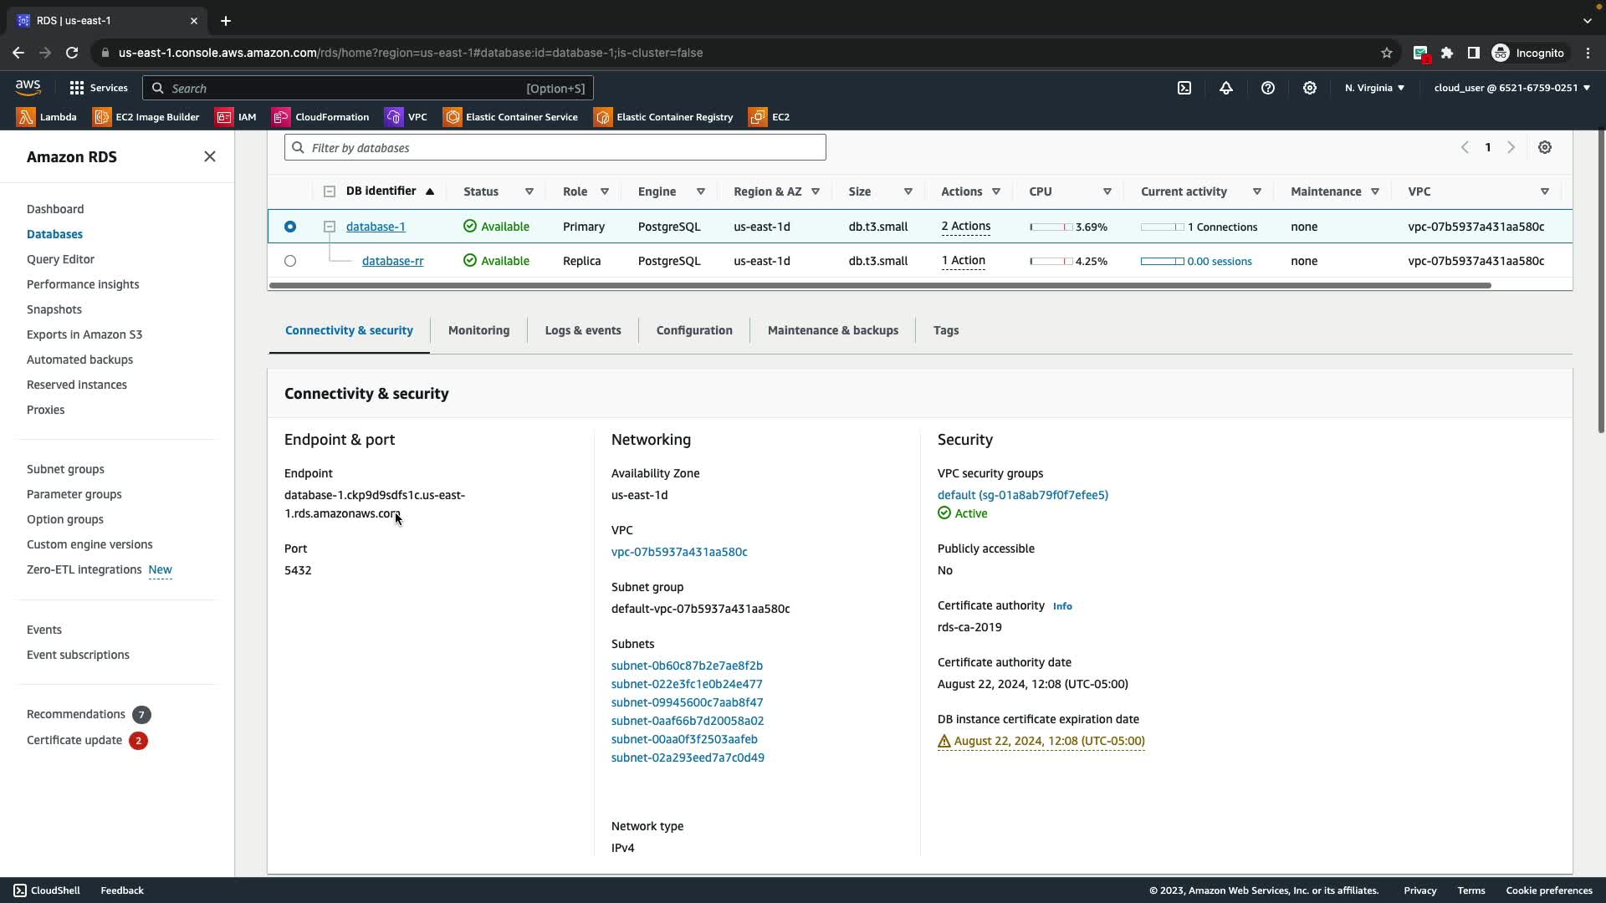
Task: Open table preferences gear icon
Action: tap(1545, 147)
